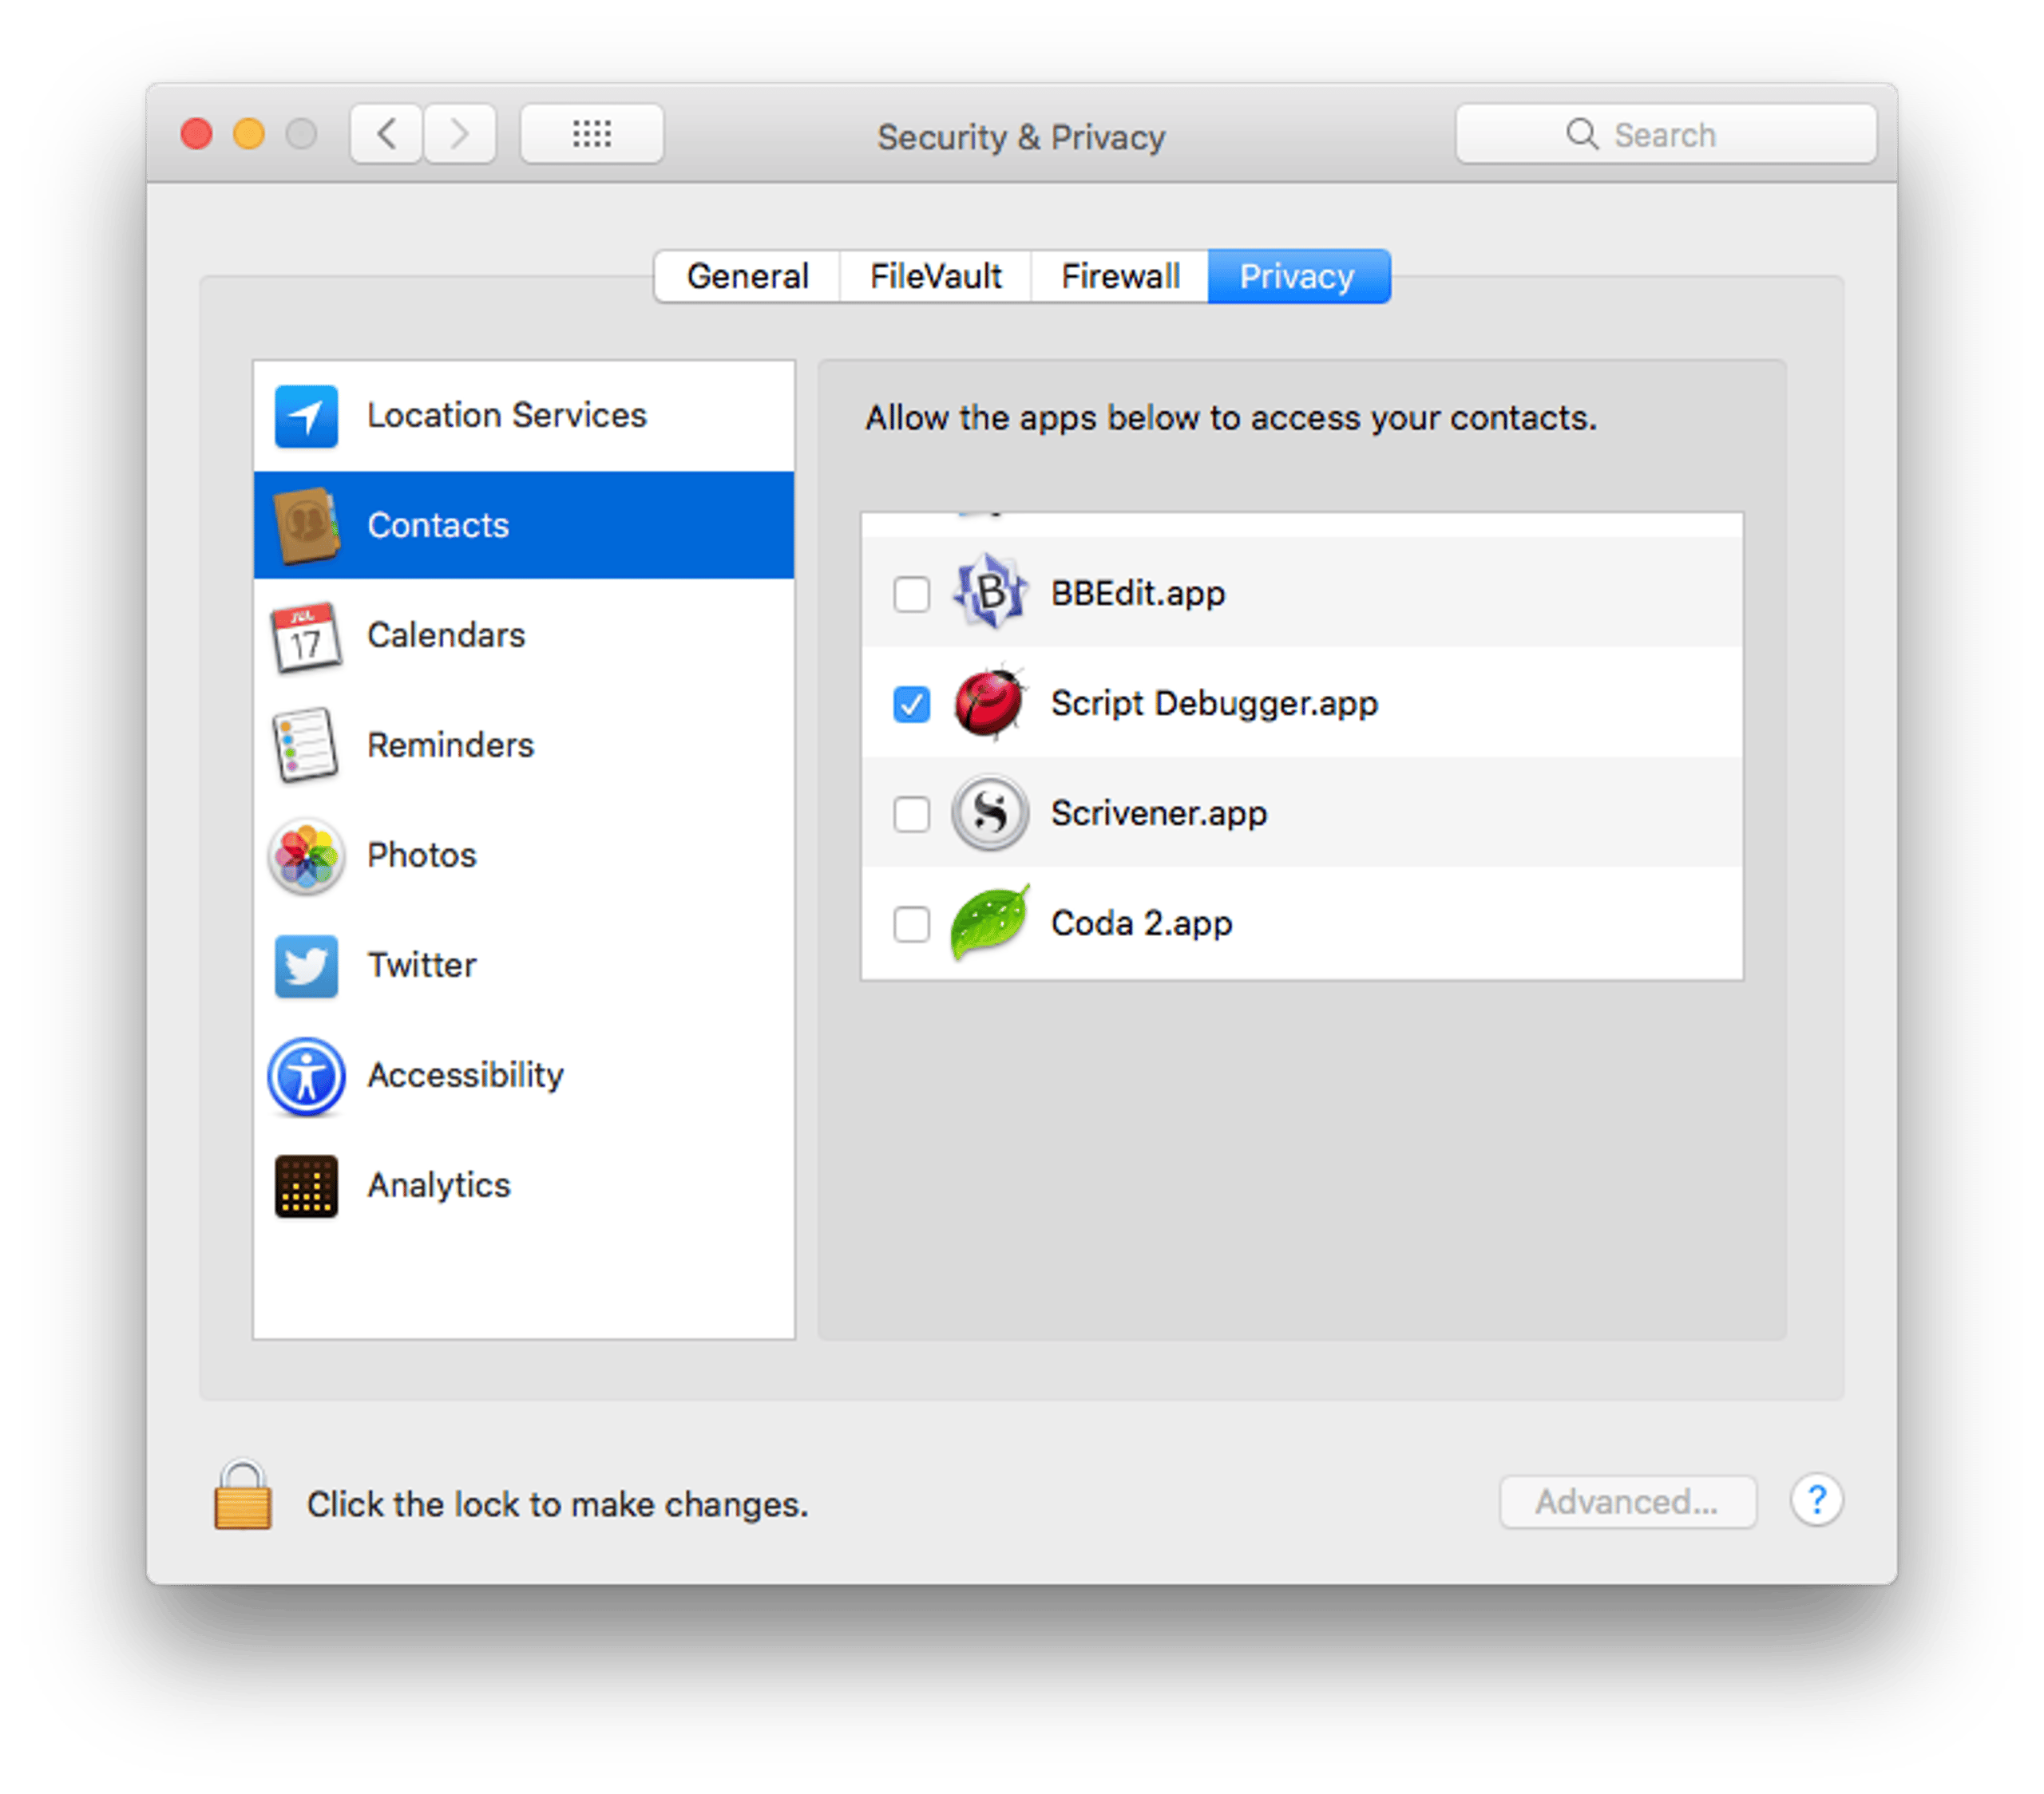Screen dimensions: 2044x1794
Task: Click the lock icon to make changes
Action: tap(242, 1496)
